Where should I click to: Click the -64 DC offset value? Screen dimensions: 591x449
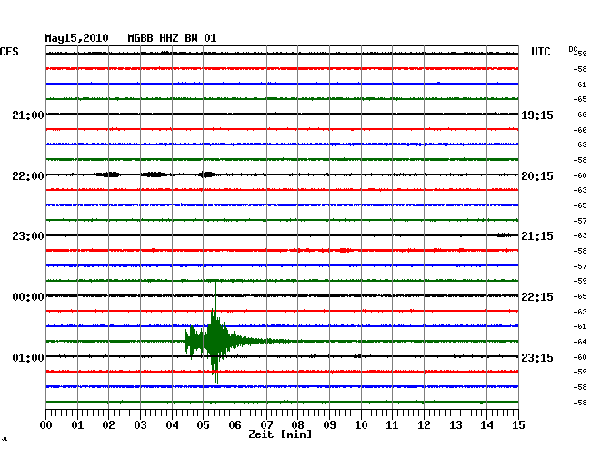[x=580, y=342]
